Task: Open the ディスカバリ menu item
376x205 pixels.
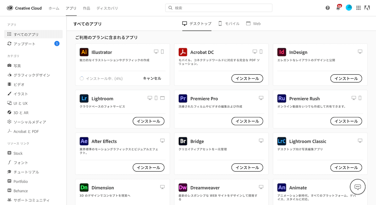Action: pyautogui.click(x=107, y=8)
